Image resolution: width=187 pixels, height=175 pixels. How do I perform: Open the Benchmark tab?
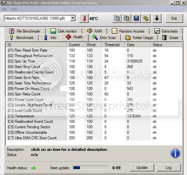(x=22, y=38)
